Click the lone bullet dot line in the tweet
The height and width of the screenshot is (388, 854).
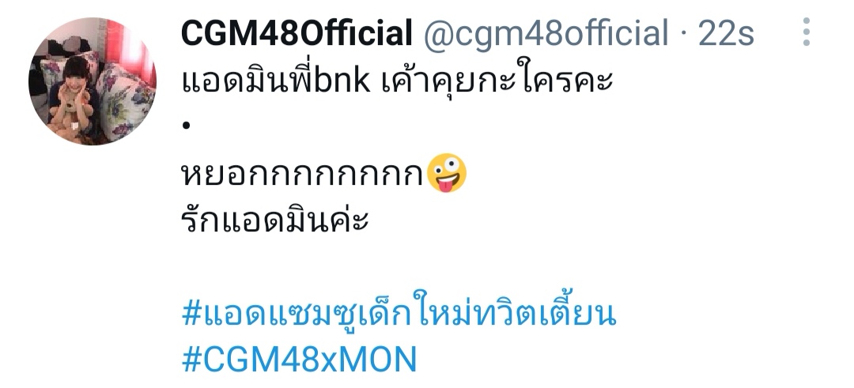[187, 126]
